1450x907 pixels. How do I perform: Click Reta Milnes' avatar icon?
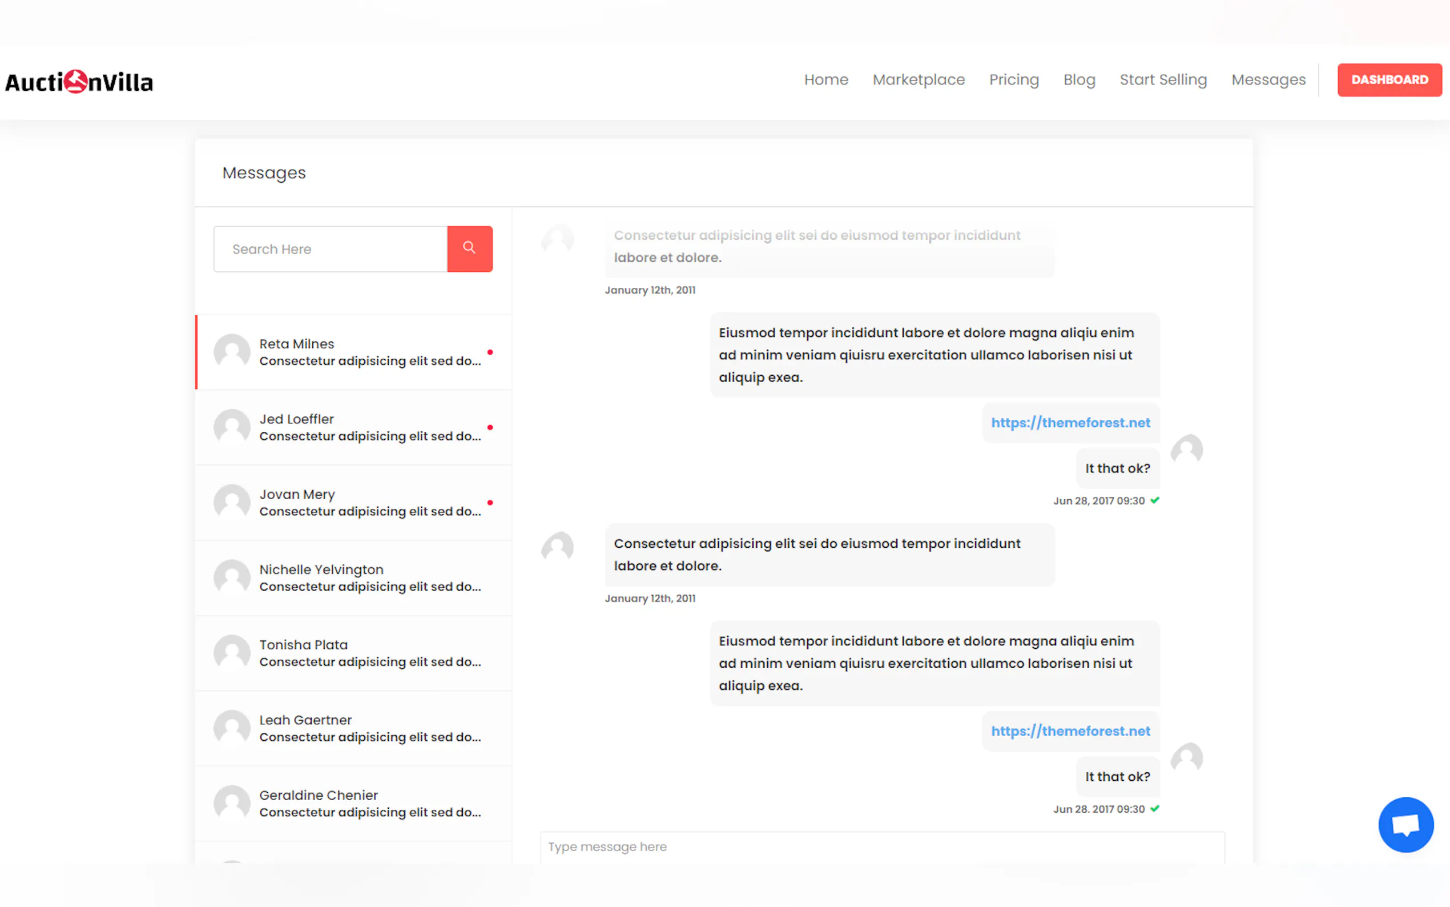click(x=232, y=351)
